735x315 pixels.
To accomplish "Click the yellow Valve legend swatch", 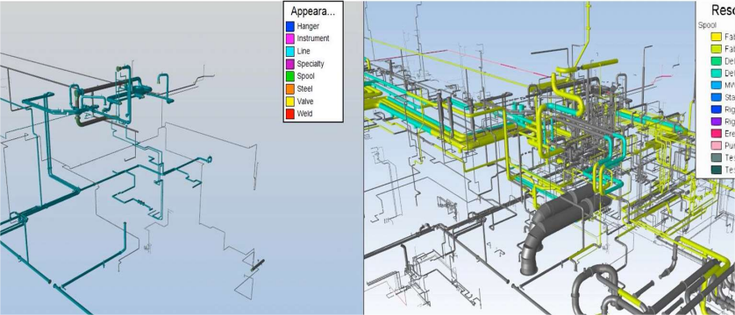I will coord(289,101).
